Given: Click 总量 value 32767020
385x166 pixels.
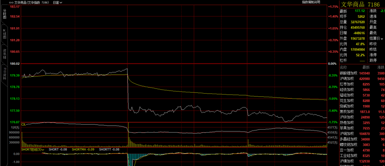Looking at the screenshot, I should [x=358, y=22].
